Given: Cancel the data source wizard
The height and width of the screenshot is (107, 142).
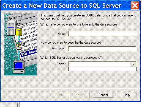Looking at the screenshot, I should (103, 95).
